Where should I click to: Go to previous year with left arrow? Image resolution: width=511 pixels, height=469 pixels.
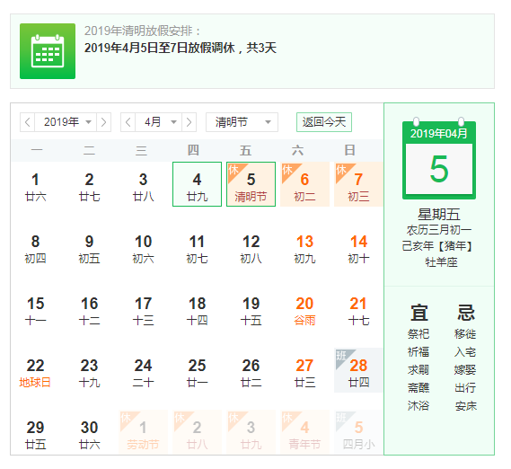point(27,122)
